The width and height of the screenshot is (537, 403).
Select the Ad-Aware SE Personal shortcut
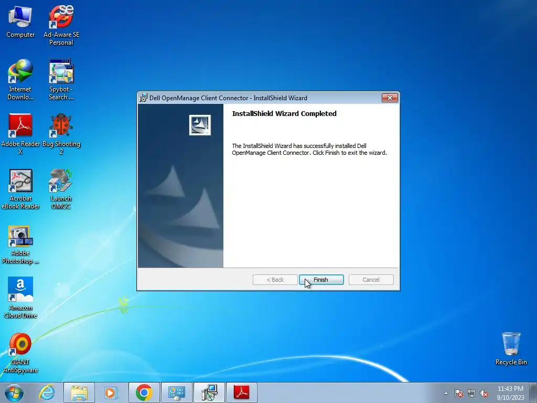[x=61, y=25]
